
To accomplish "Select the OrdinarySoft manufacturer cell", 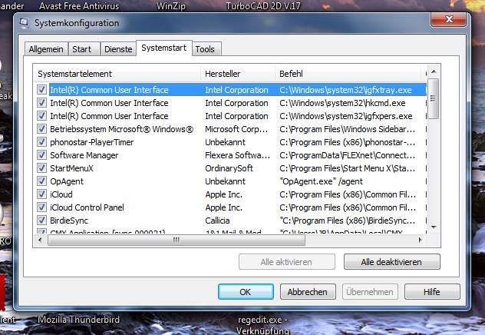I will [229, 168].
